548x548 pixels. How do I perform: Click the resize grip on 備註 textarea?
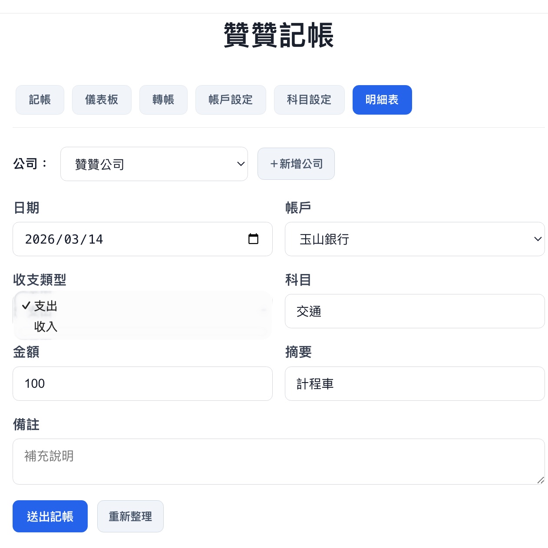coord(541,481)
